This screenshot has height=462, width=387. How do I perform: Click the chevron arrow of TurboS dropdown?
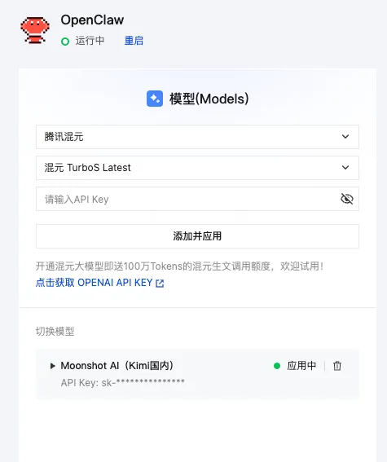(x=345, y=167)
